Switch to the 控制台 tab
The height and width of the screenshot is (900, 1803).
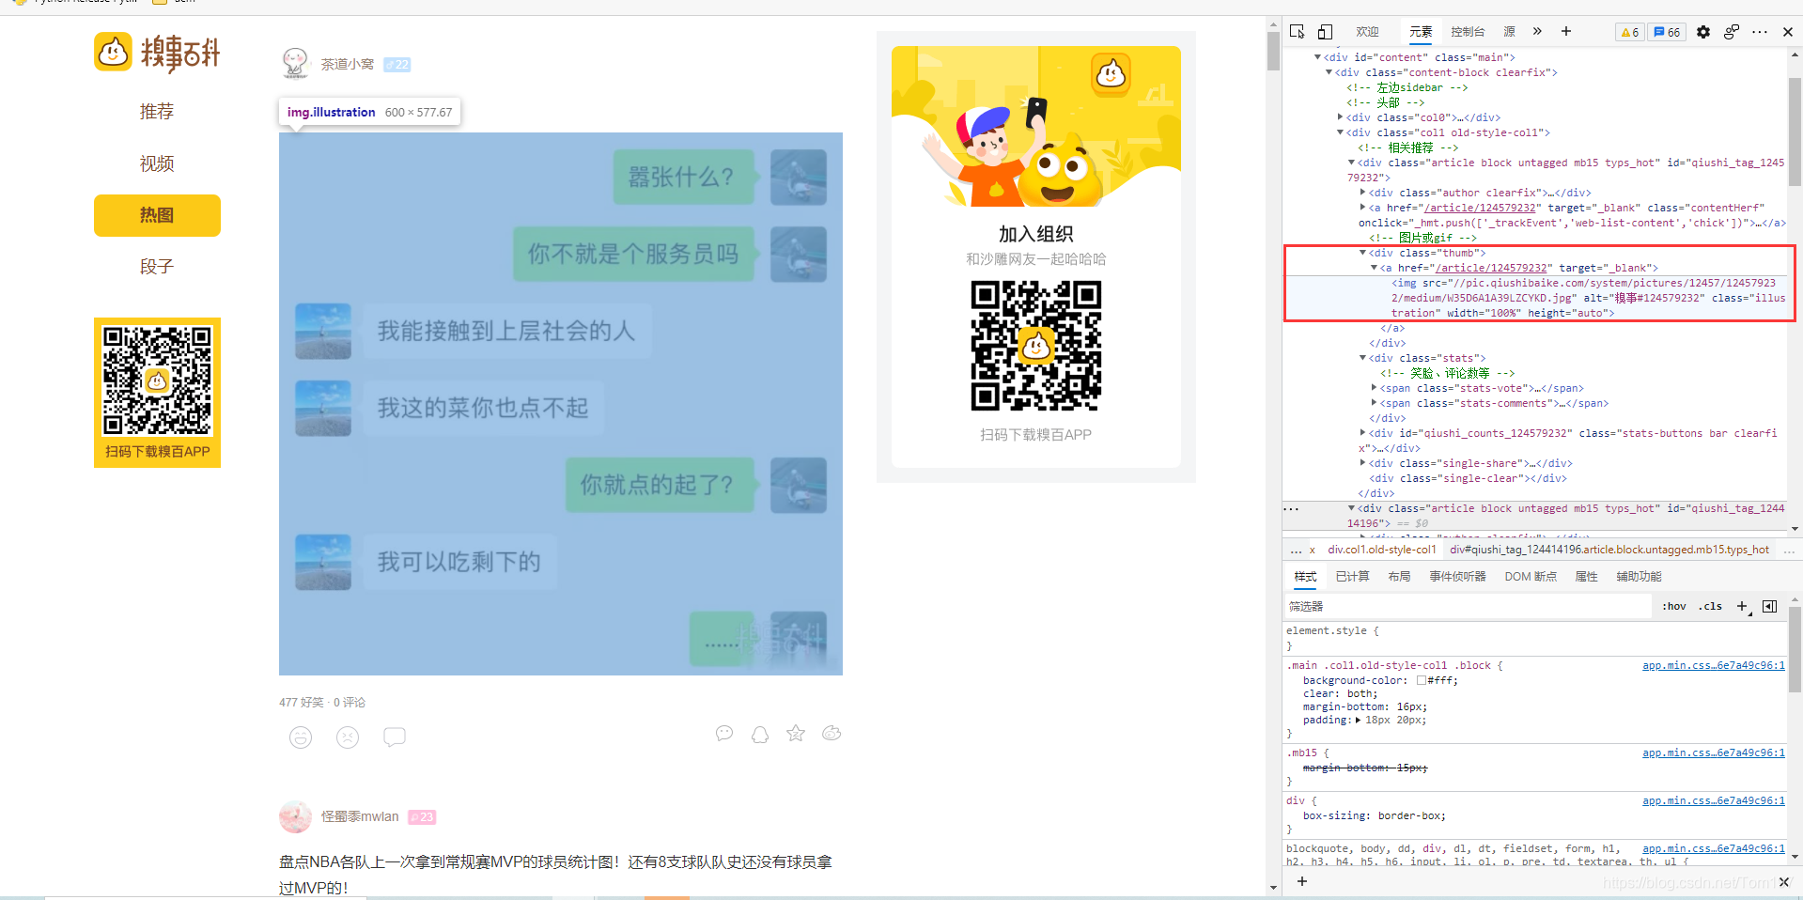point(1467,31)
